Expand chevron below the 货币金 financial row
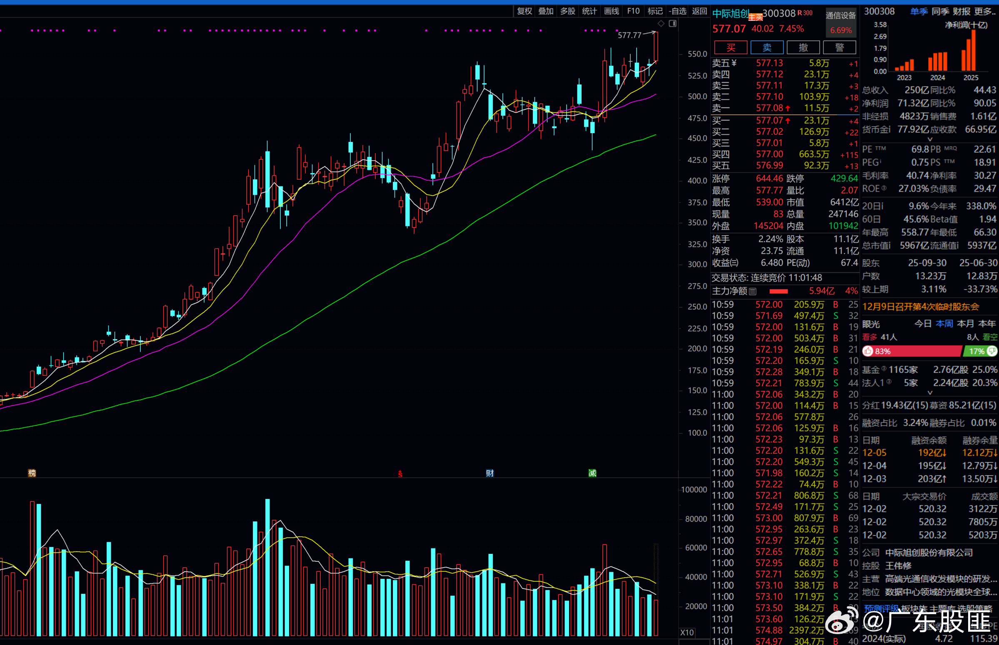The image size is (999, 645). point(930,139)
